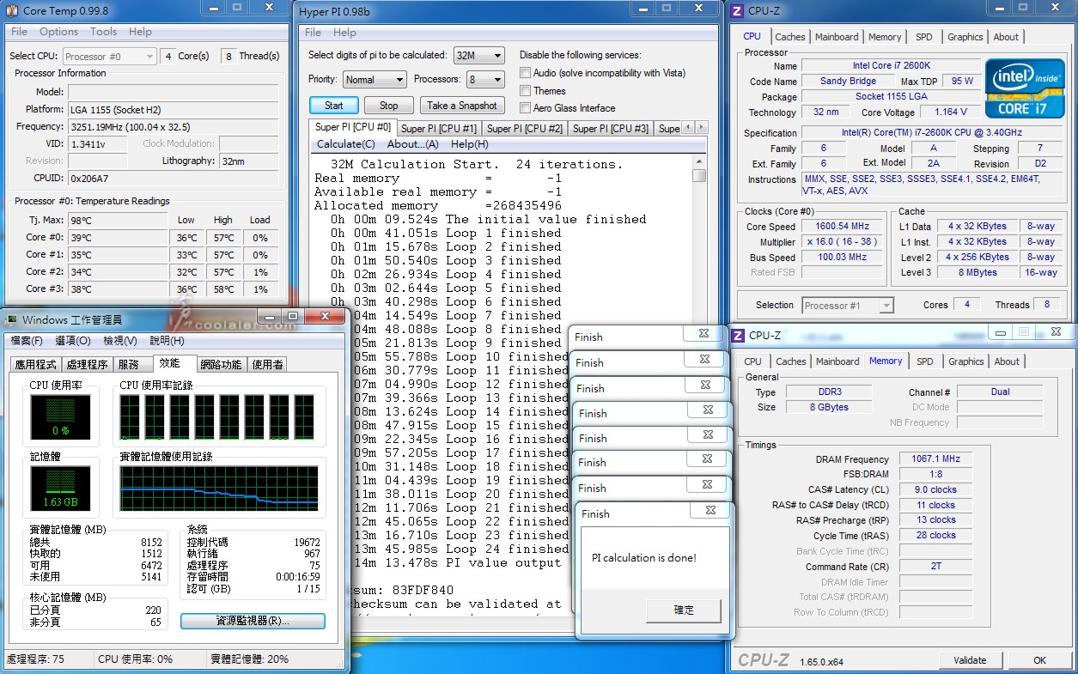
Task: Click the 確定 button in the Finish dialog
Action: click(684, 610)
